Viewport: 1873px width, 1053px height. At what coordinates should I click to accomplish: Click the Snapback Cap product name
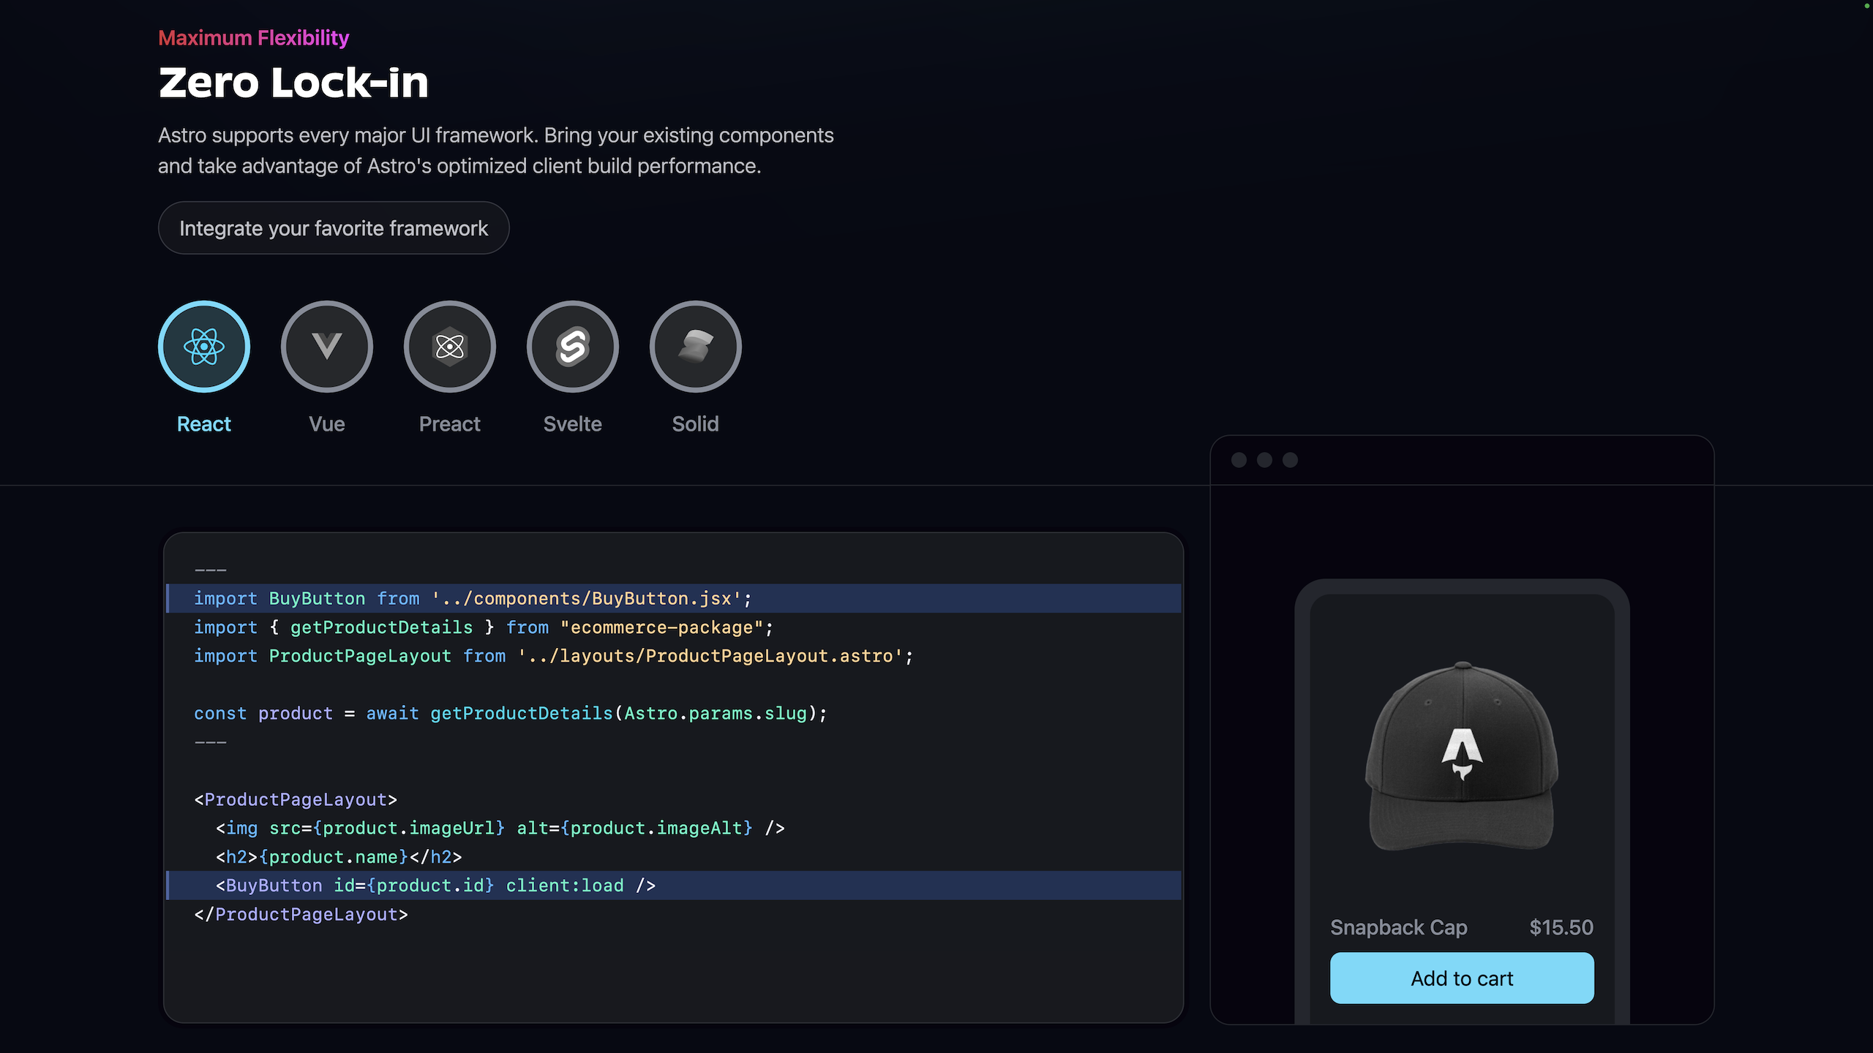(x=1398, y=927)
